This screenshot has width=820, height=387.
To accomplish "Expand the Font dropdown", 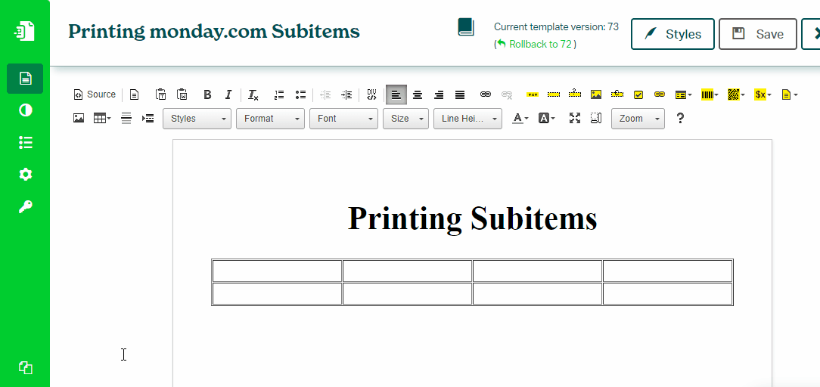I will click(343, 119).
